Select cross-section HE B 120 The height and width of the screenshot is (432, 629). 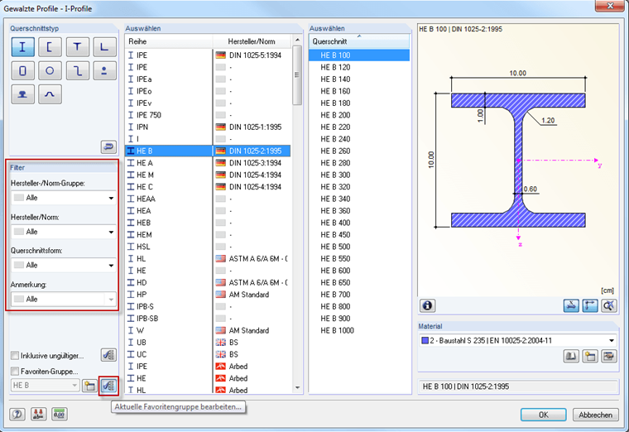[x=359, y=67]
